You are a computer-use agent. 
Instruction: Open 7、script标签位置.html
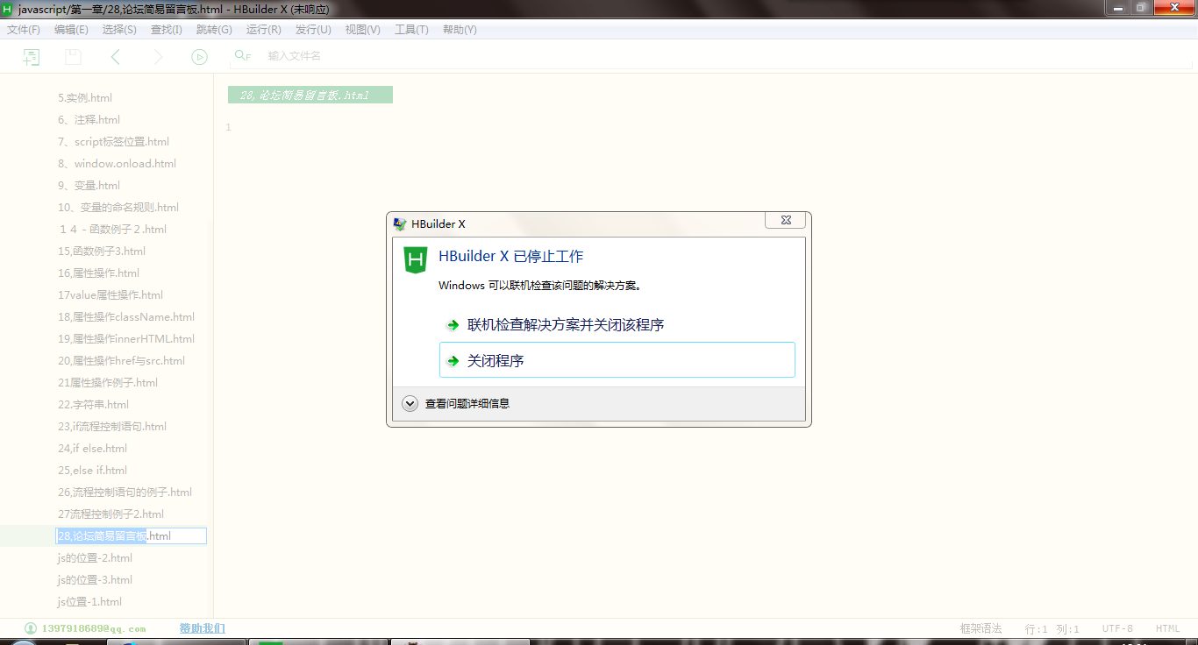point(114,142)
